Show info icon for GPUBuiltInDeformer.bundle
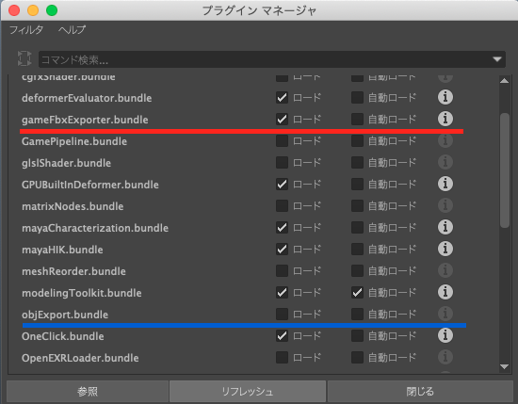The image size is (518, 404). tap(445, 184)
